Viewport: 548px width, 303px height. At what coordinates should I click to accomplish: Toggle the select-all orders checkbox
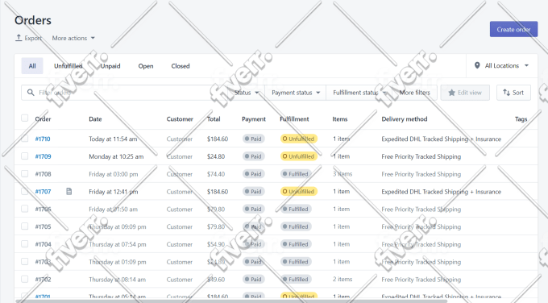click(x=24, y=118)
